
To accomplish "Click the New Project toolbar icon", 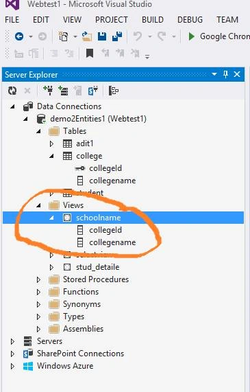I will pos(63,36).
